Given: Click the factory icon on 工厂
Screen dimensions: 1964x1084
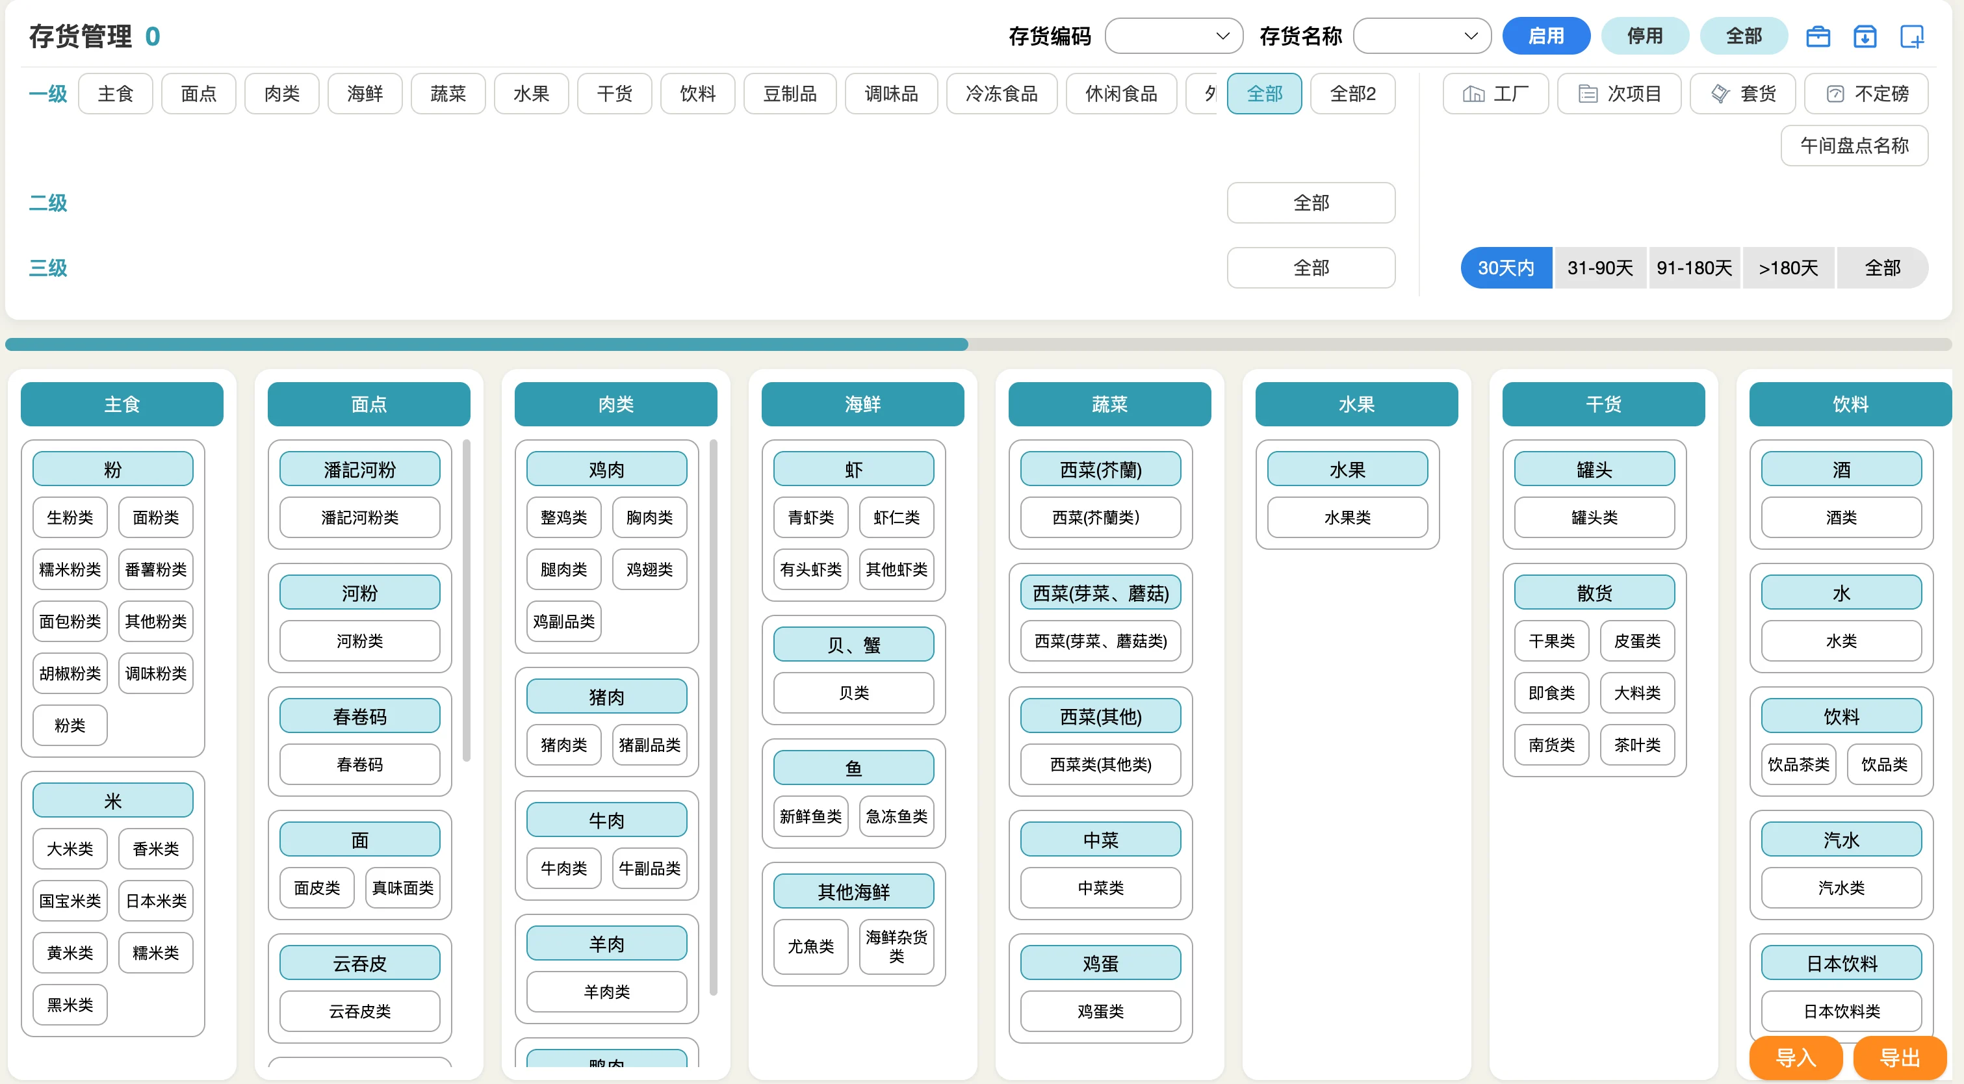Looking at the screenshot, I should tap(1473, 94).
